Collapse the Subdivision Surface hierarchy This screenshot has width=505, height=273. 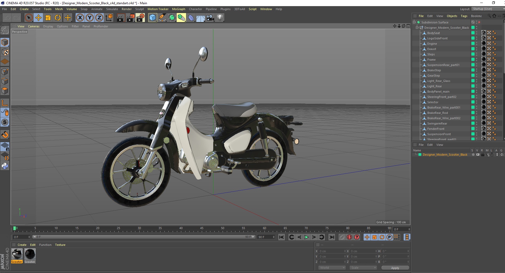click(415, 22)
